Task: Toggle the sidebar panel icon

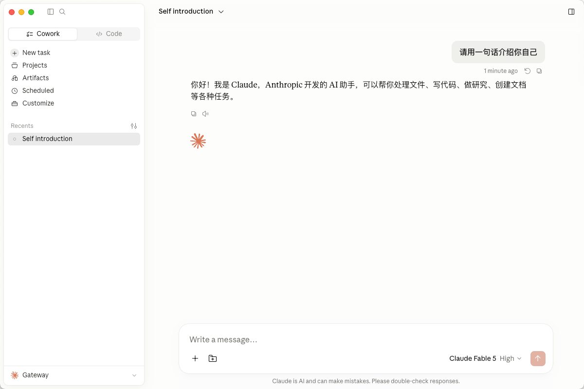Action: coord(51,12)
